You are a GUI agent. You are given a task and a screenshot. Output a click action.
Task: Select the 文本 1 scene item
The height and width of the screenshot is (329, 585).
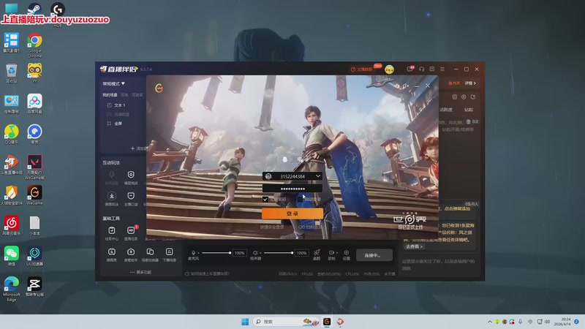(118, 105)
